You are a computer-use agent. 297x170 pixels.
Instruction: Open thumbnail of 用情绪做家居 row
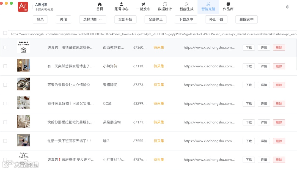click(23, 46)
